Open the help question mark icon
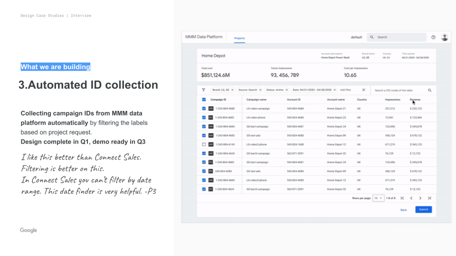This screenshot has width=456, height=256. click(x=433, y=37)
